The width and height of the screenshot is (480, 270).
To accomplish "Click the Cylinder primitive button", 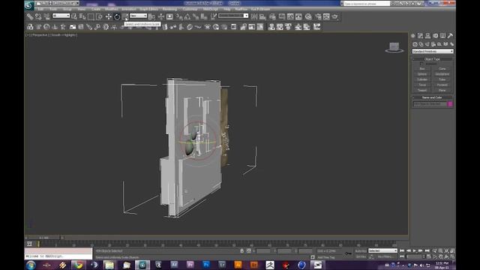I will (422, 79).
